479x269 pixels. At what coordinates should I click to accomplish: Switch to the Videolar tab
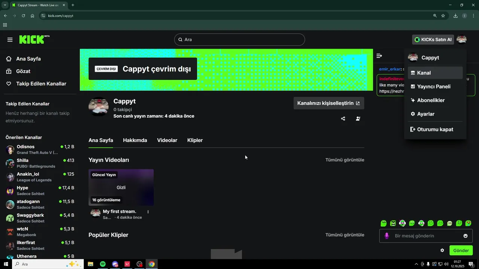click(x=167, y=140)
